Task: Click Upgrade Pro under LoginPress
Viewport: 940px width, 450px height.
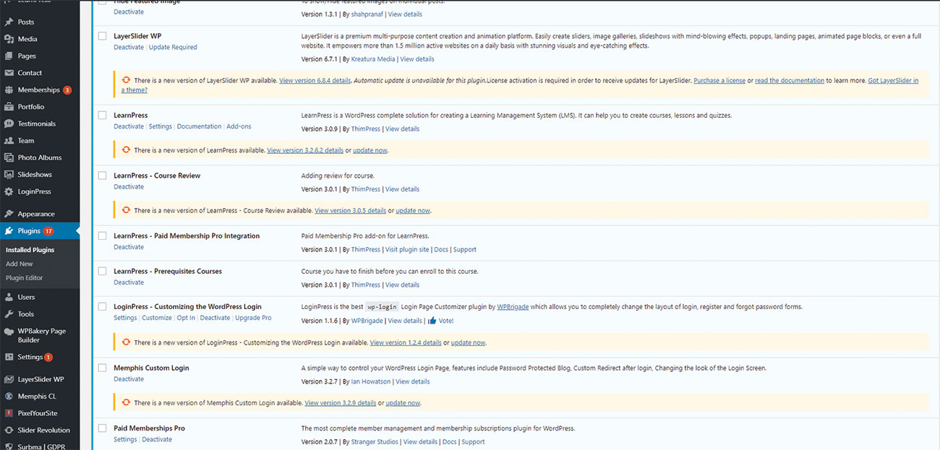Action: click(253, 318)
